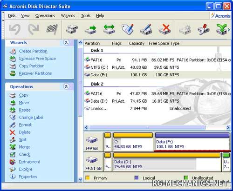Click the Change Label tag toolbar icon

[x=128, y=29]
